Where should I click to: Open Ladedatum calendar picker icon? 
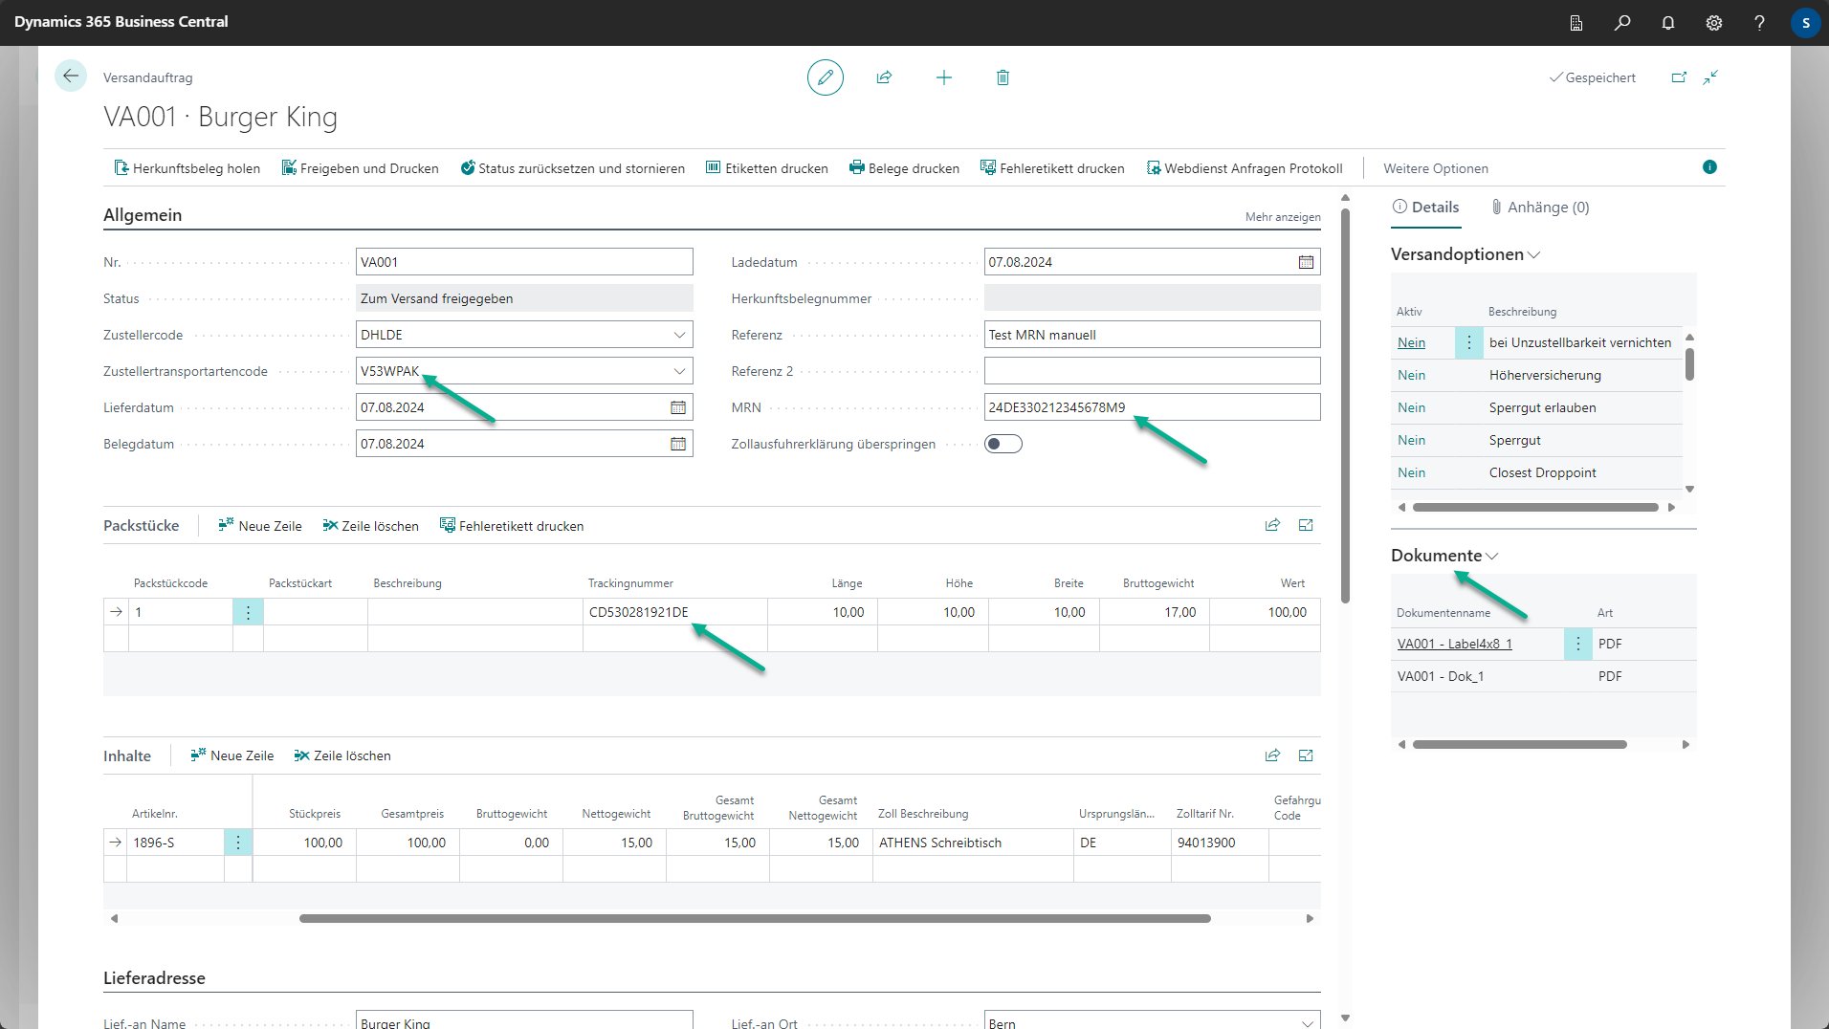point(1306,262)
